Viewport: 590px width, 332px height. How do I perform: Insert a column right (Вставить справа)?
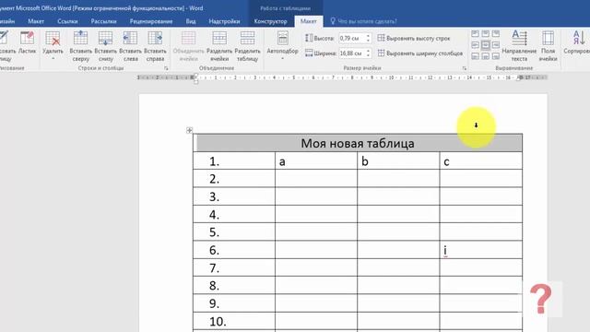[155, 46]
